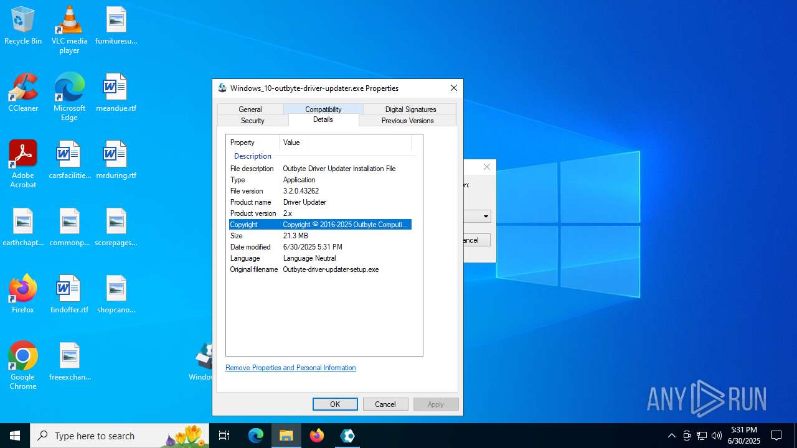Select the Date modified row
Image resolution: width=797 pixels, height=448 pixels.
(320, 247)
